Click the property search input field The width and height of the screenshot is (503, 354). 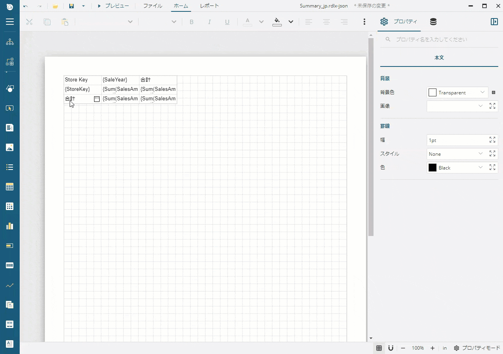coord(433,39)
